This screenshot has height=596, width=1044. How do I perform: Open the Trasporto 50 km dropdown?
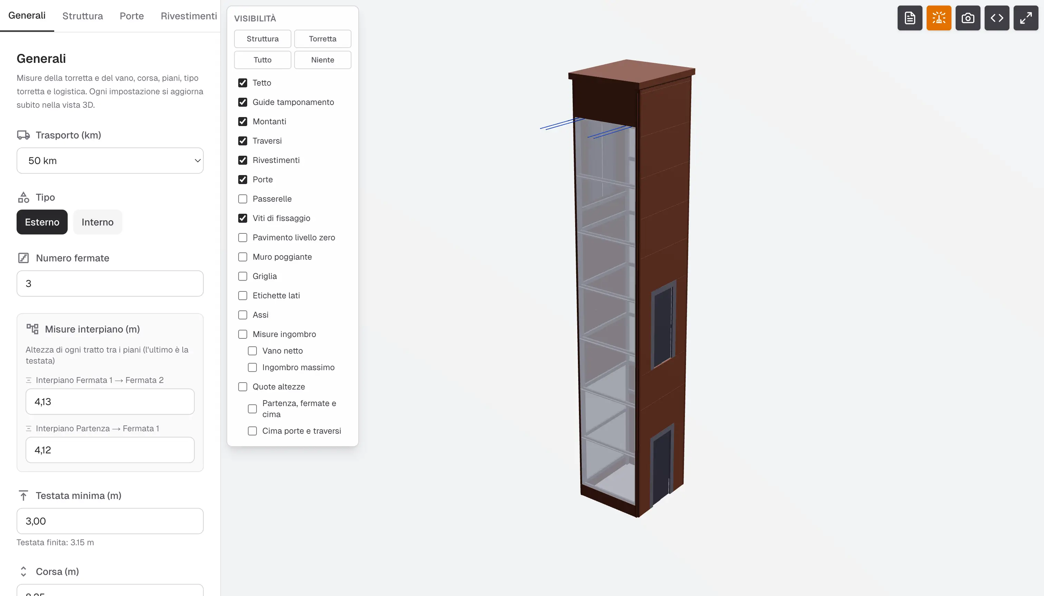point(110,161)
